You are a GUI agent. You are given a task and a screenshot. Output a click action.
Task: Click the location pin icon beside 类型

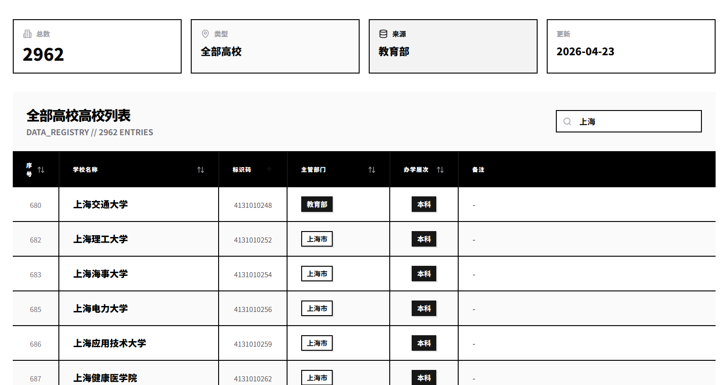(205, 34)
